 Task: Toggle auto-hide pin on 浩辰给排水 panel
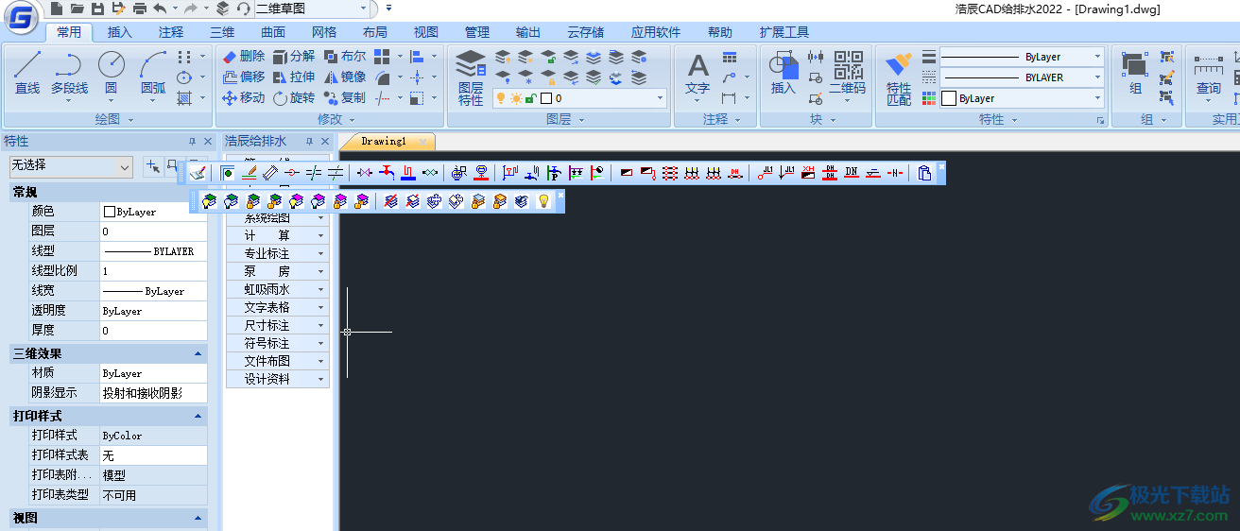[309, 142]
